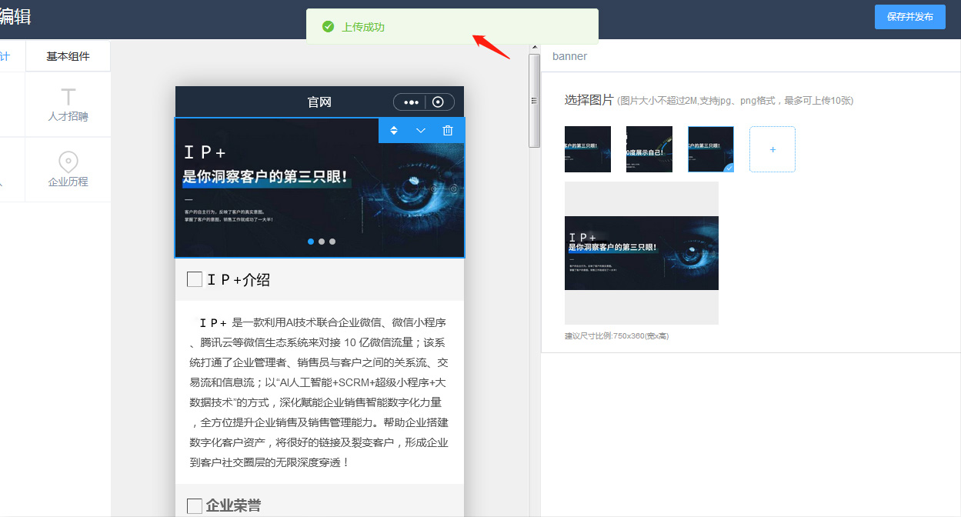Go to first banner carousel dot
Screen dimensions: 961x517
(x=311, y=242)
